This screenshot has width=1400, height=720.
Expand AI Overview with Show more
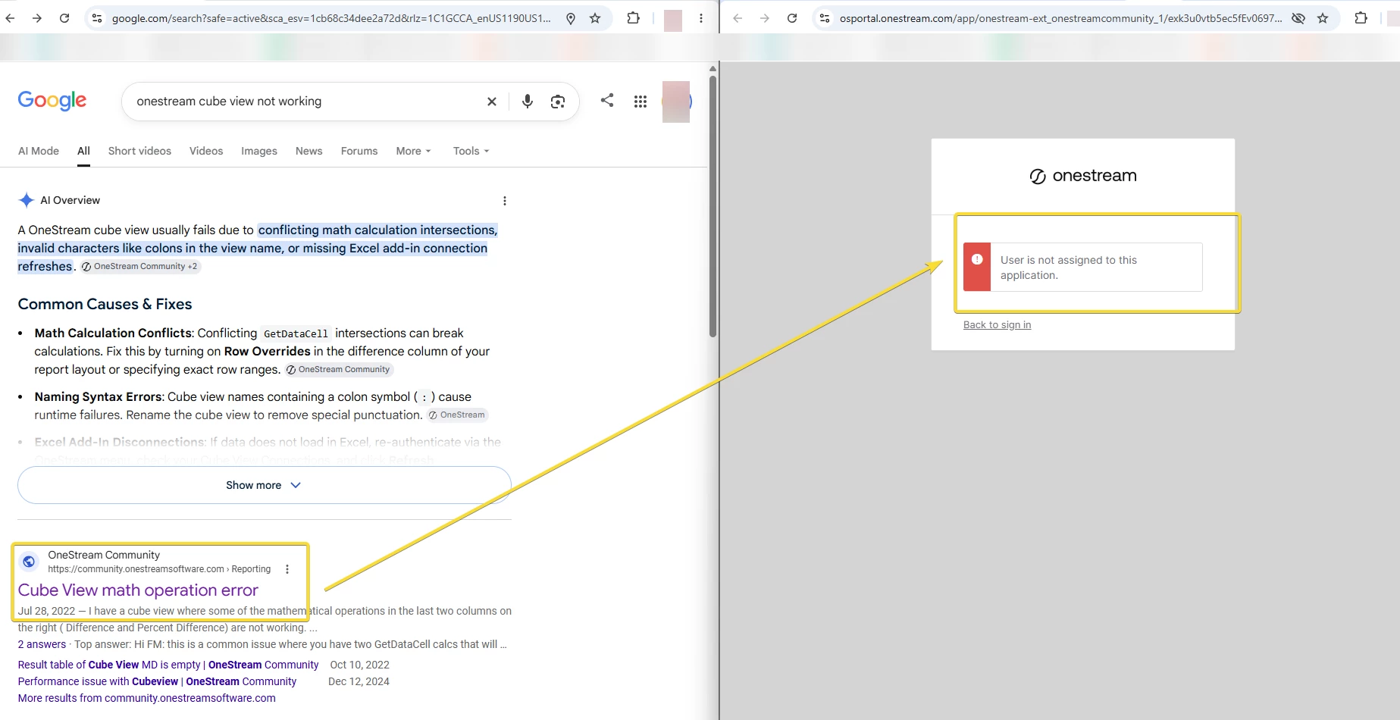264,485
